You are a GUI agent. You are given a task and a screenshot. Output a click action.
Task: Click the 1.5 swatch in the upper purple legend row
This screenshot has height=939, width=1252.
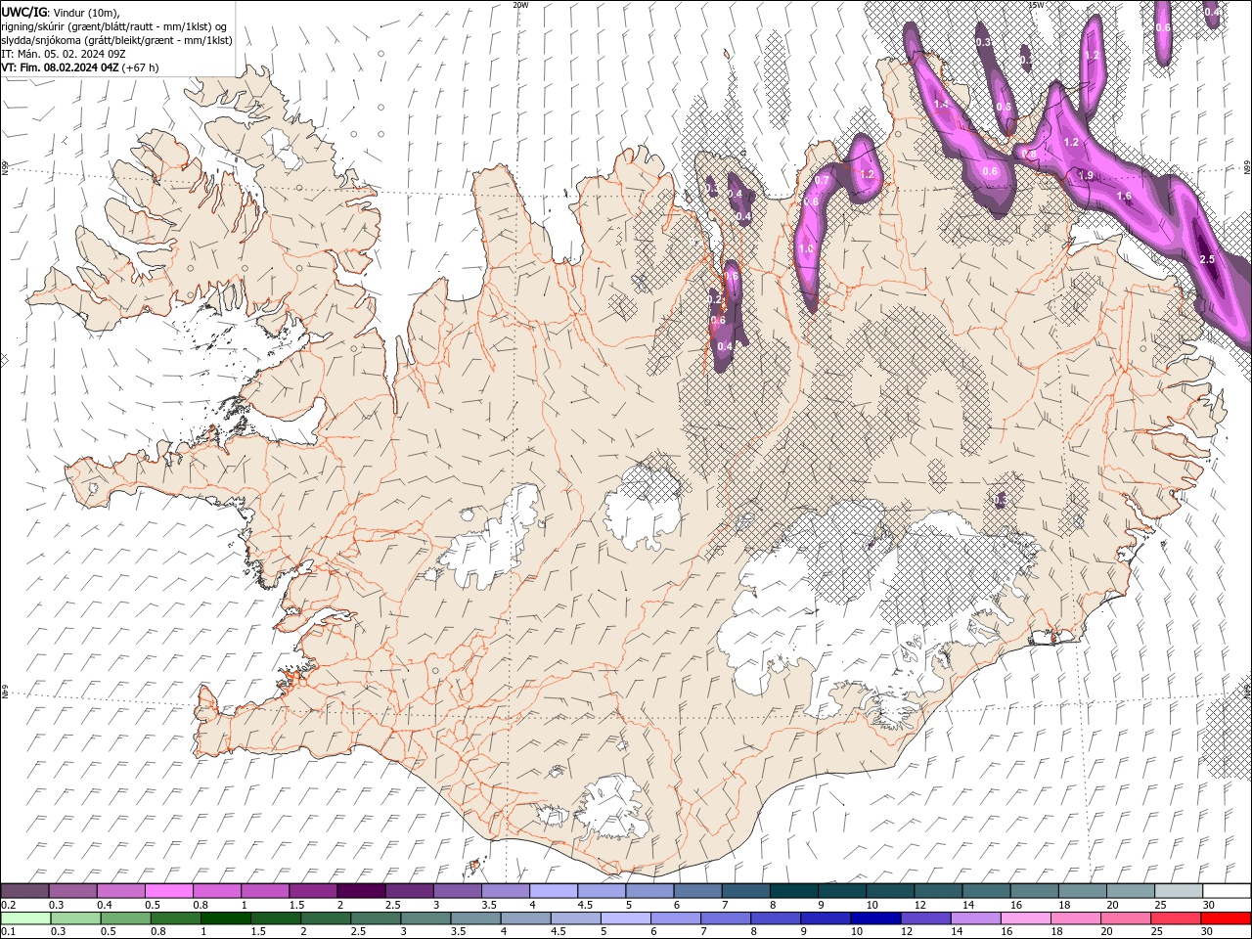click(312, 891)
